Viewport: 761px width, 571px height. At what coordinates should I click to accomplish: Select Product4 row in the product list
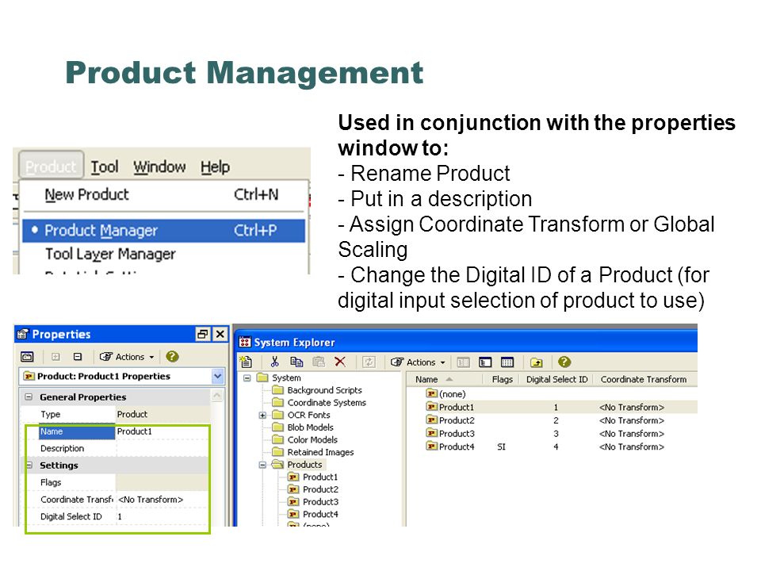click(552, 446)
